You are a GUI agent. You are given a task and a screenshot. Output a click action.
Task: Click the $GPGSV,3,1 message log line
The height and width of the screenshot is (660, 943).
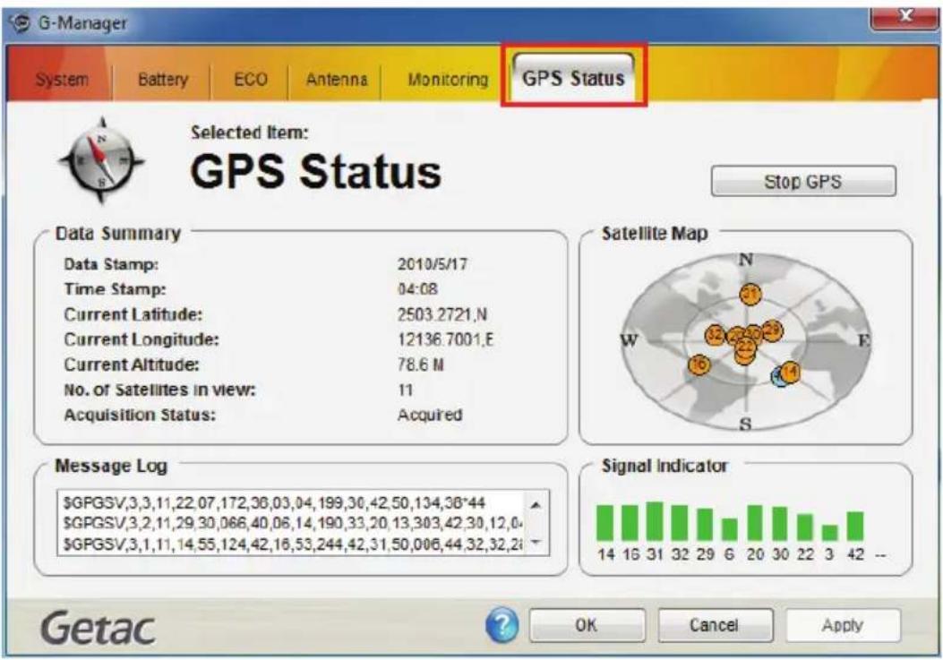[x=292, y=544]
